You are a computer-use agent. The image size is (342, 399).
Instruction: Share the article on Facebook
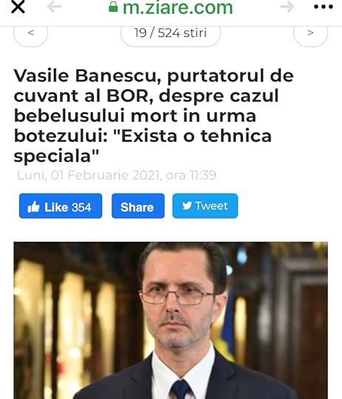(x=138, y=206)
